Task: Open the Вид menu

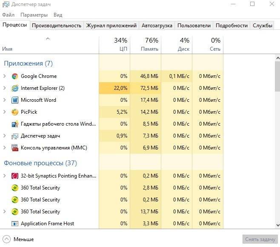Action: (x=58, y=15)
